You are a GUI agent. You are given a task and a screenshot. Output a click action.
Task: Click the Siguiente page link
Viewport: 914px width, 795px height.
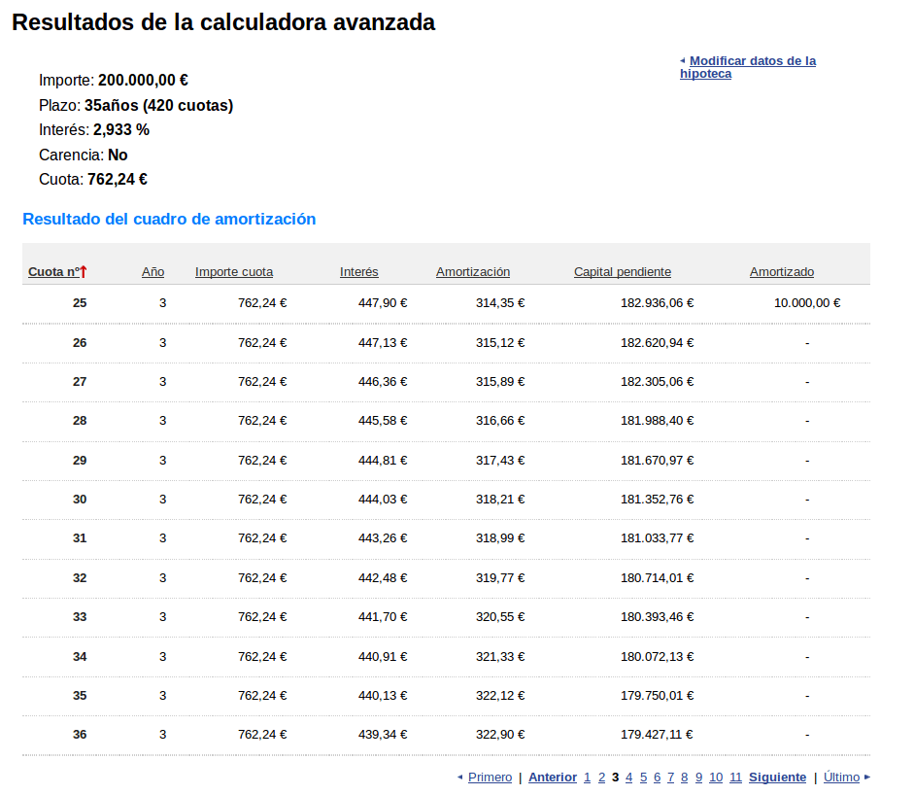pos(777,778)
